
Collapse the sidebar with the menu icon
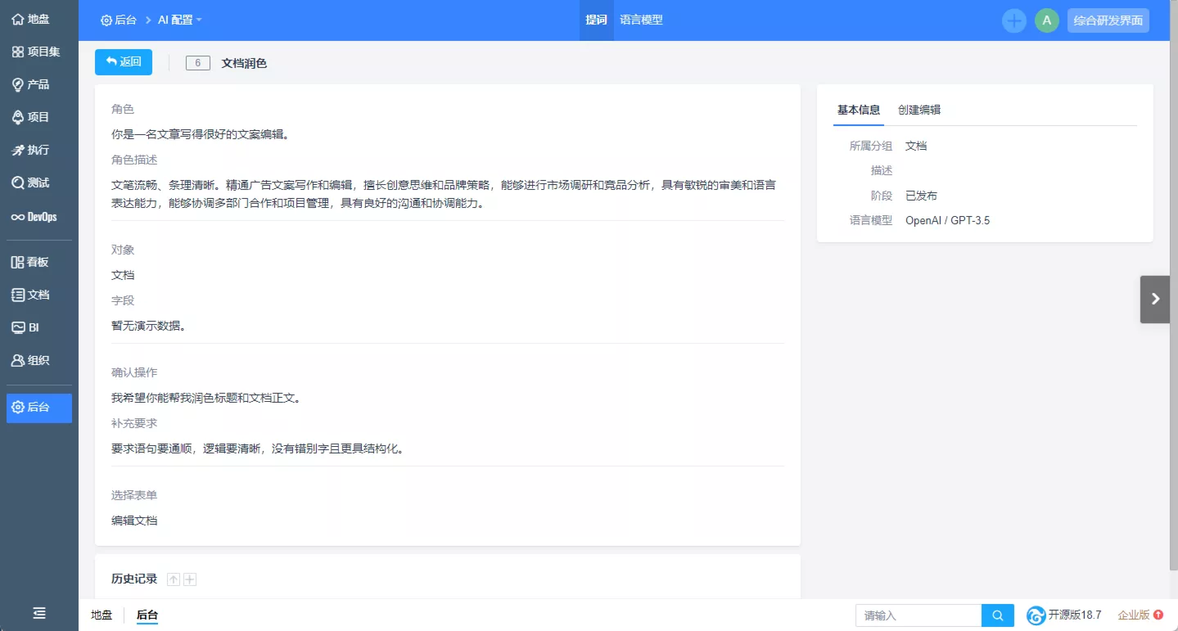point(39,613)
